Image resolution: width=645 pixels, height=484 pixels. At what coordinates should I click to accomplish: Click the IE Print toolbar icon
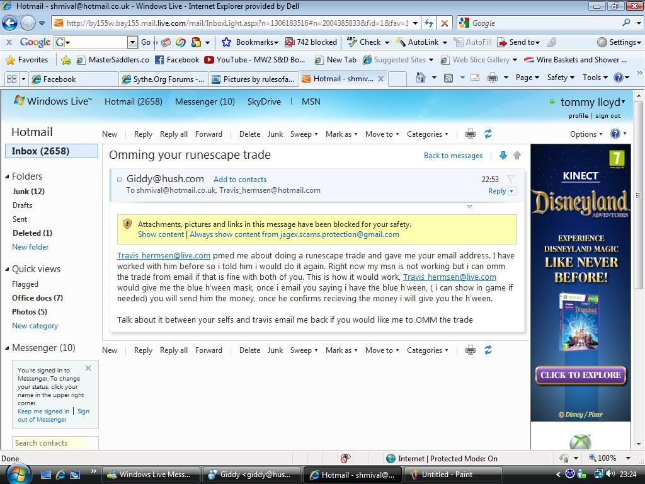(x=492, y=78)
